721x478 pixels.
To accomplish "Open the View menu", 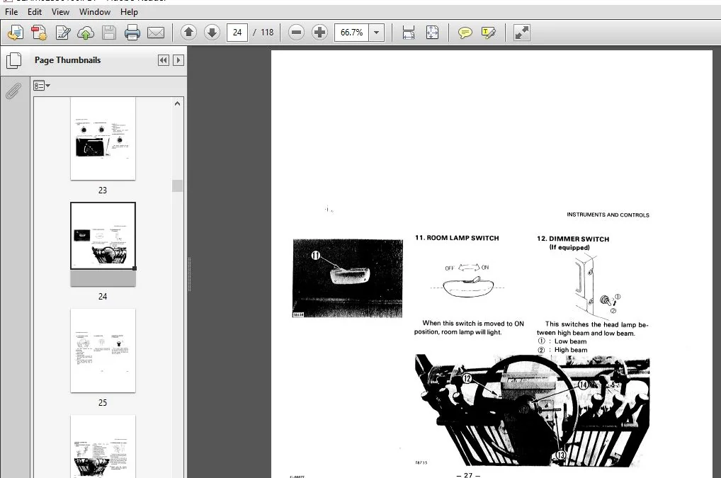I will pos(60,12).
